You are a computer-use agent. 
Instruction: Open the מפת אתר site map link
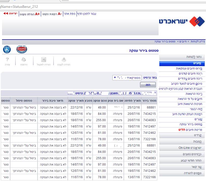coord(70,14)
